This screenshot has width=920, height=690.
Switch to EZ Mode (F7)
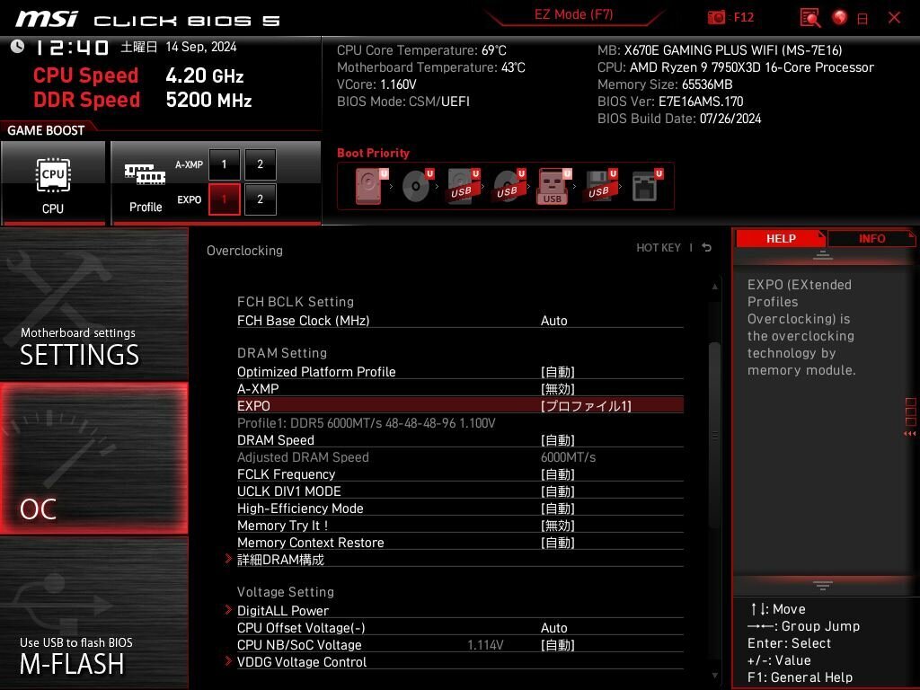click(x=573, y=14)
